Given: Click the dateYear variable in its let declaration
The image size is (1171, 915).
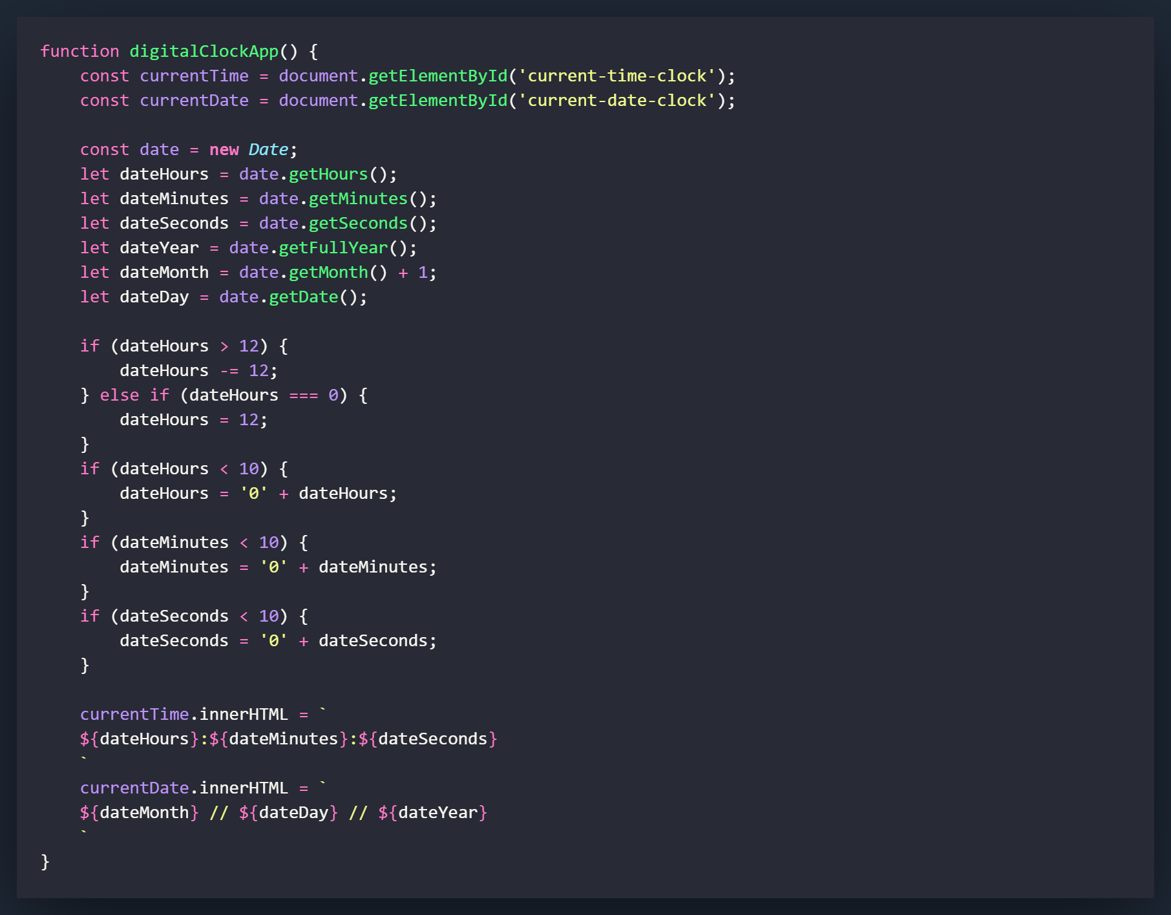Looking at the screenshot, I should point(160,248).
